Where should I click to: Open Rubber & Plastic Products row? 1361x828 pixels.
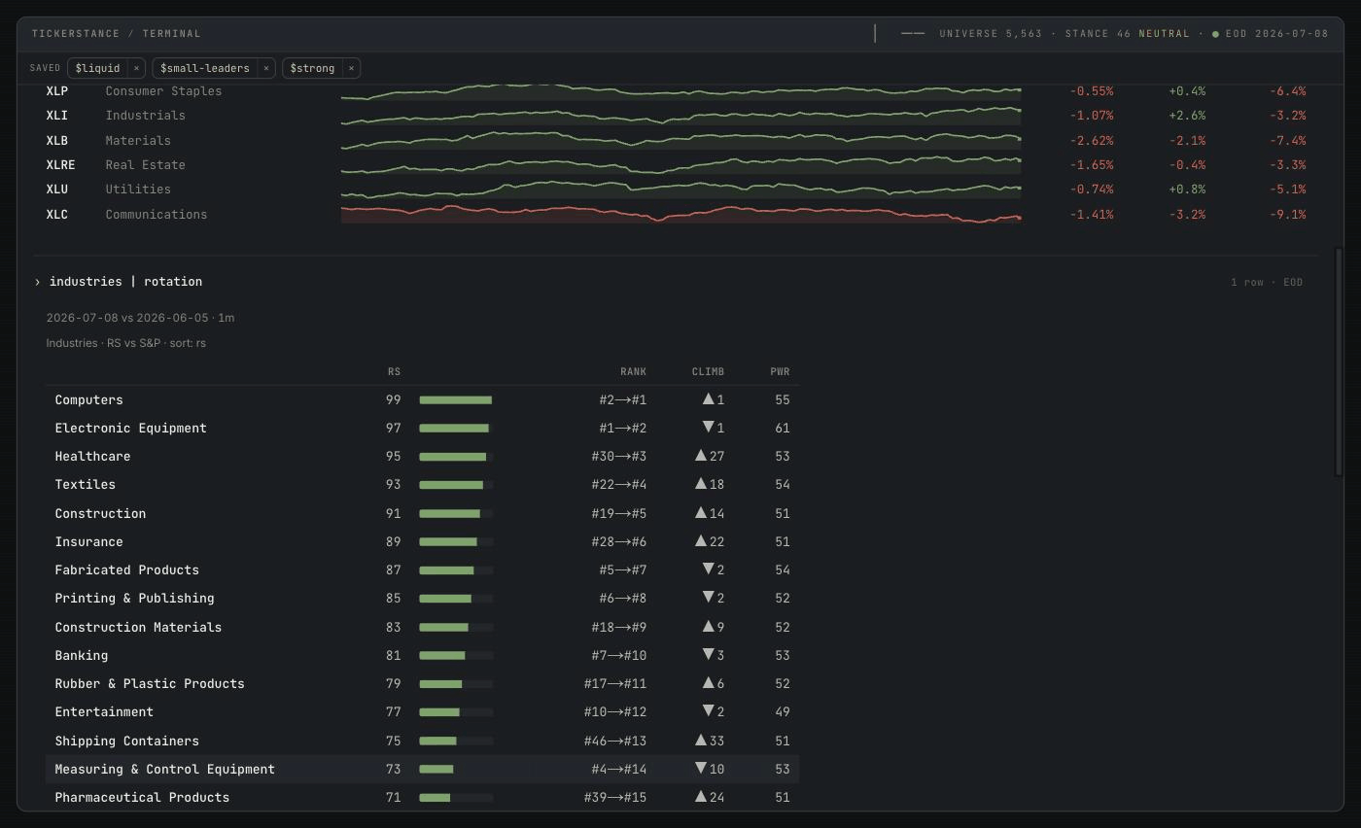(422, 684)
